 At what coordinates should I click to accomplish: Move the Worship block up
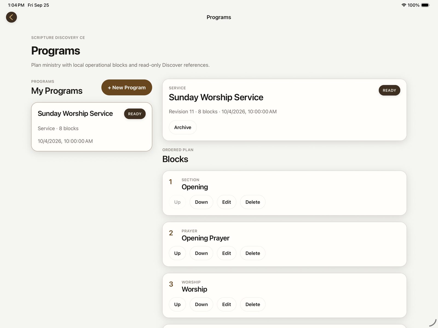[177, 304]
